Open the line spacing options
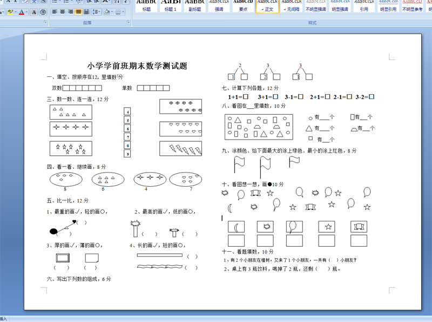The width and height of the screenshot is (432, 322). tap(96, 11)
